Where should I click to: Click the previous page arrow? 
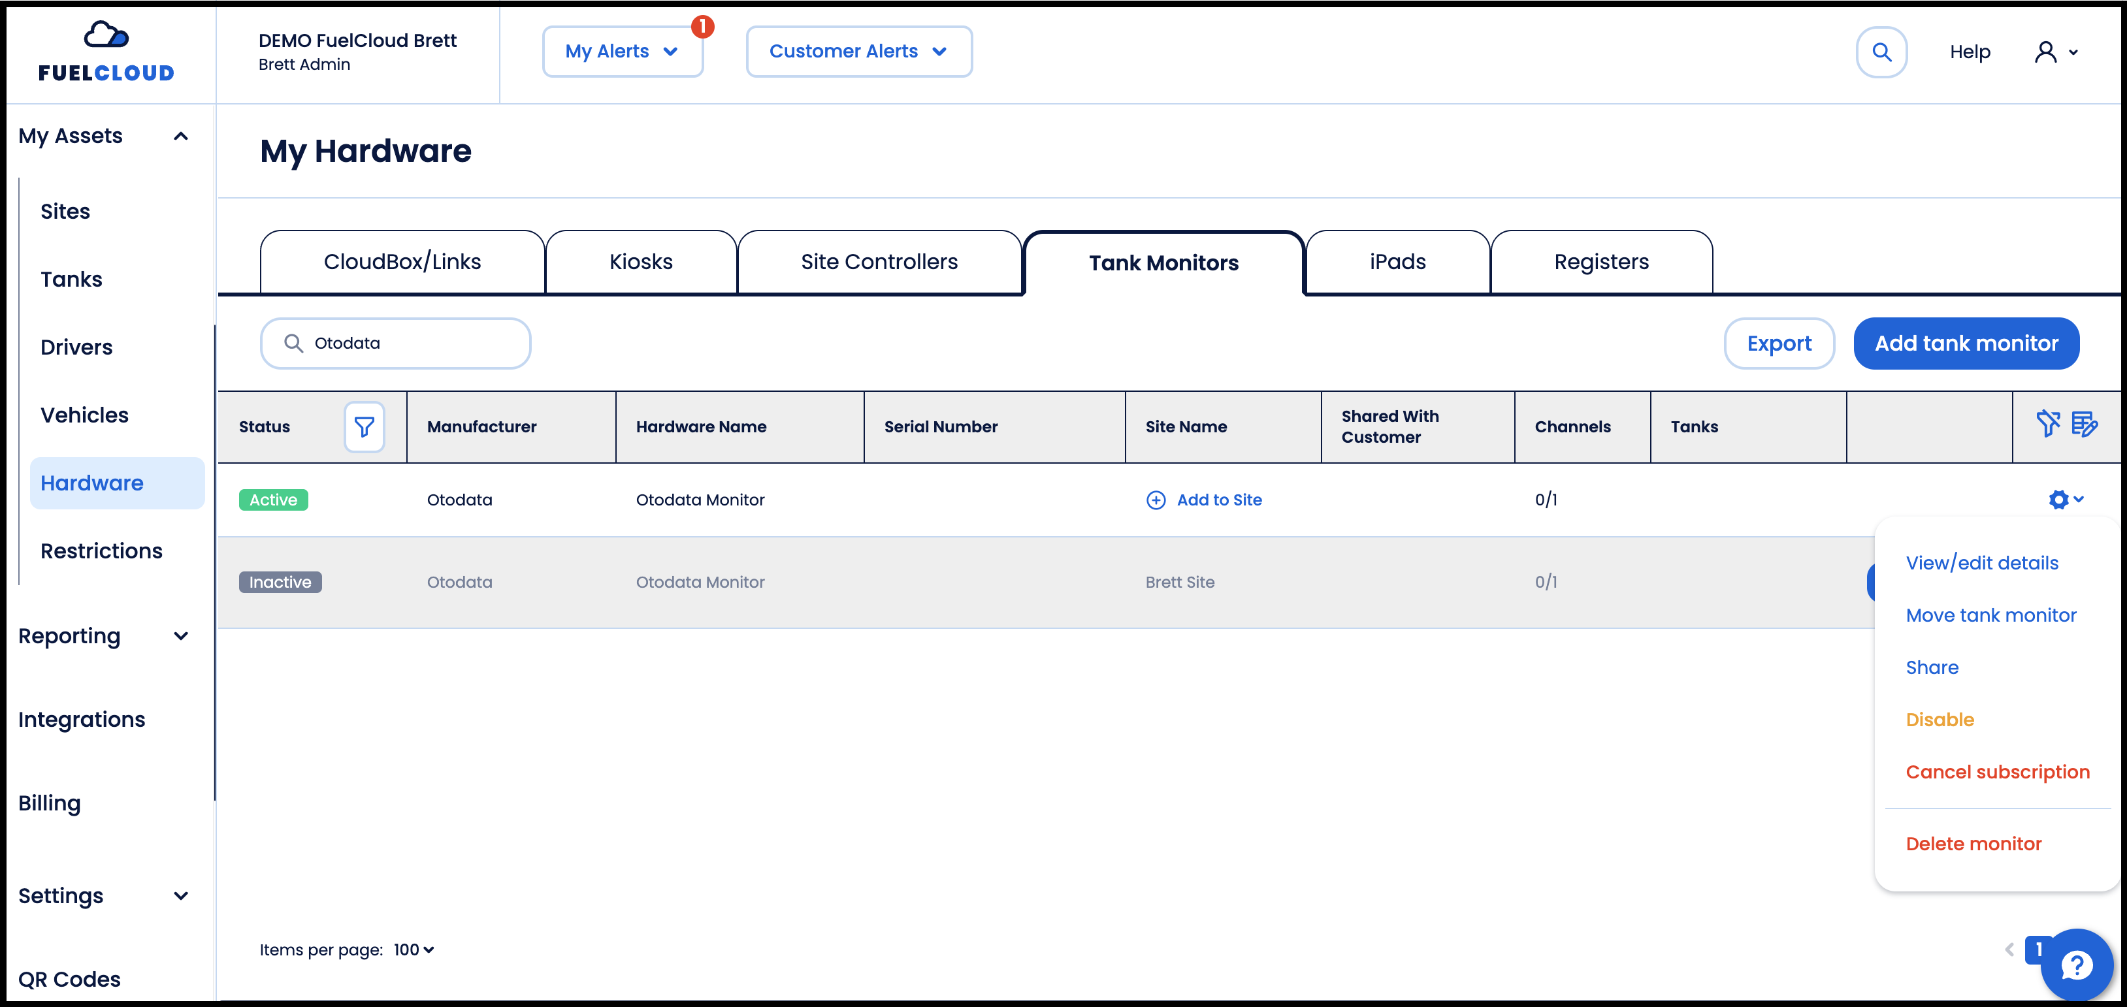(x=2009, y=950)
